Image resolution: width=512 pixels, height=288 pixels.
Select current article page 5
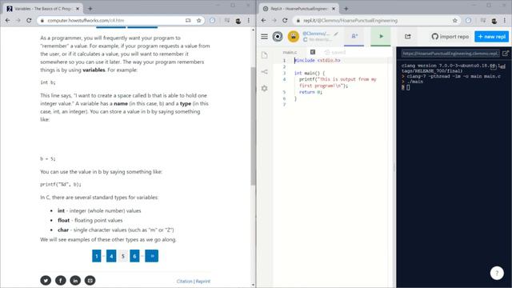coord(122,256)
